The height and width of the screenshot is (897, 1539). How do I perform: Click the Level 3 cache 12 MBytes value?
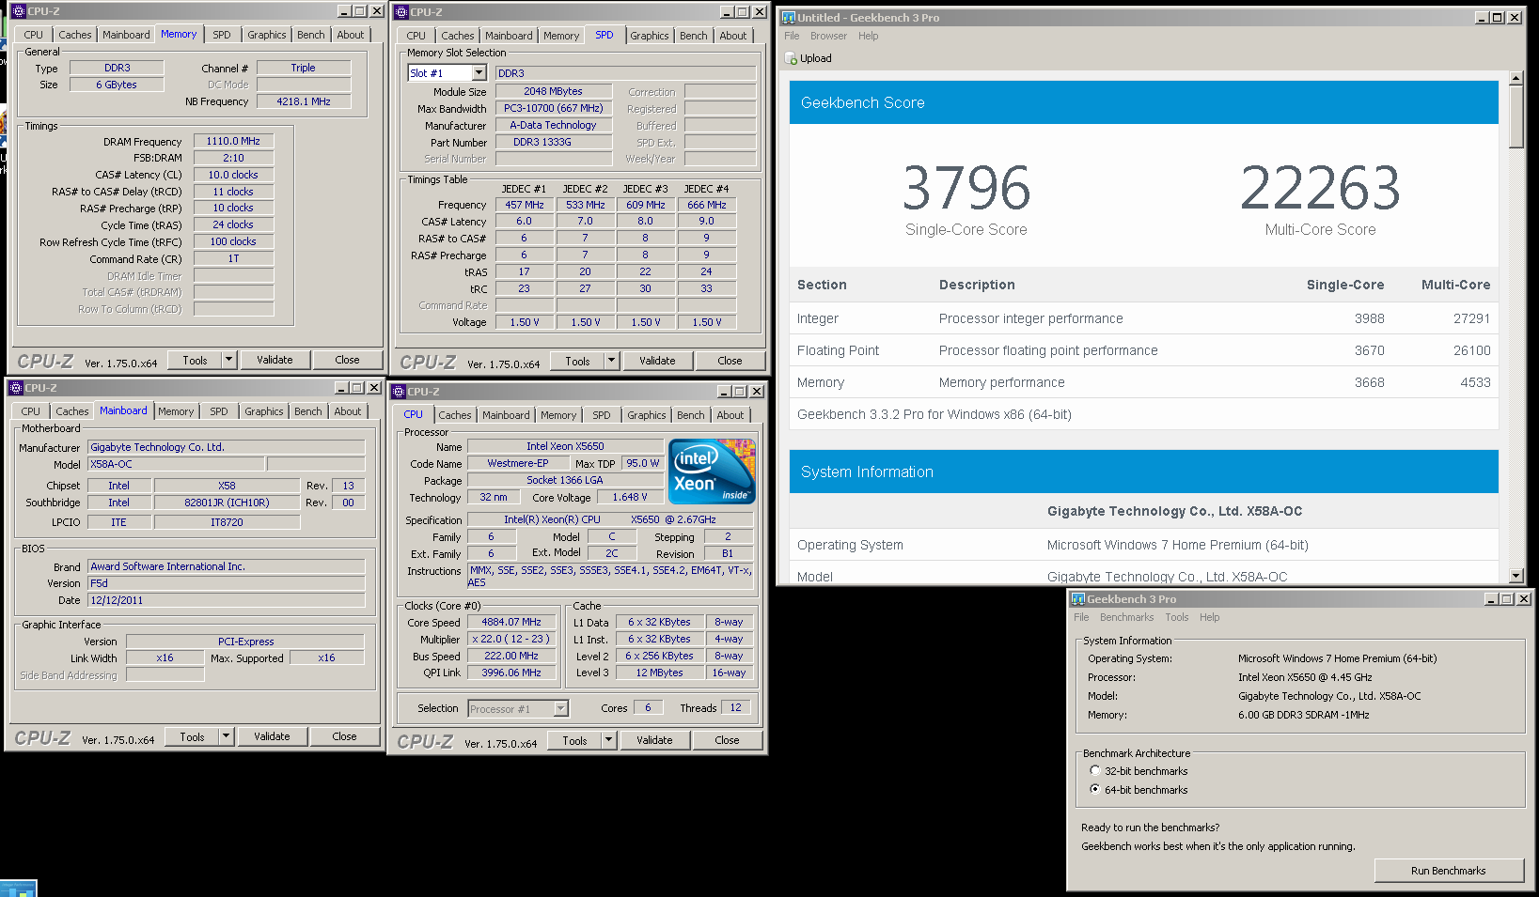pos(659,673)
